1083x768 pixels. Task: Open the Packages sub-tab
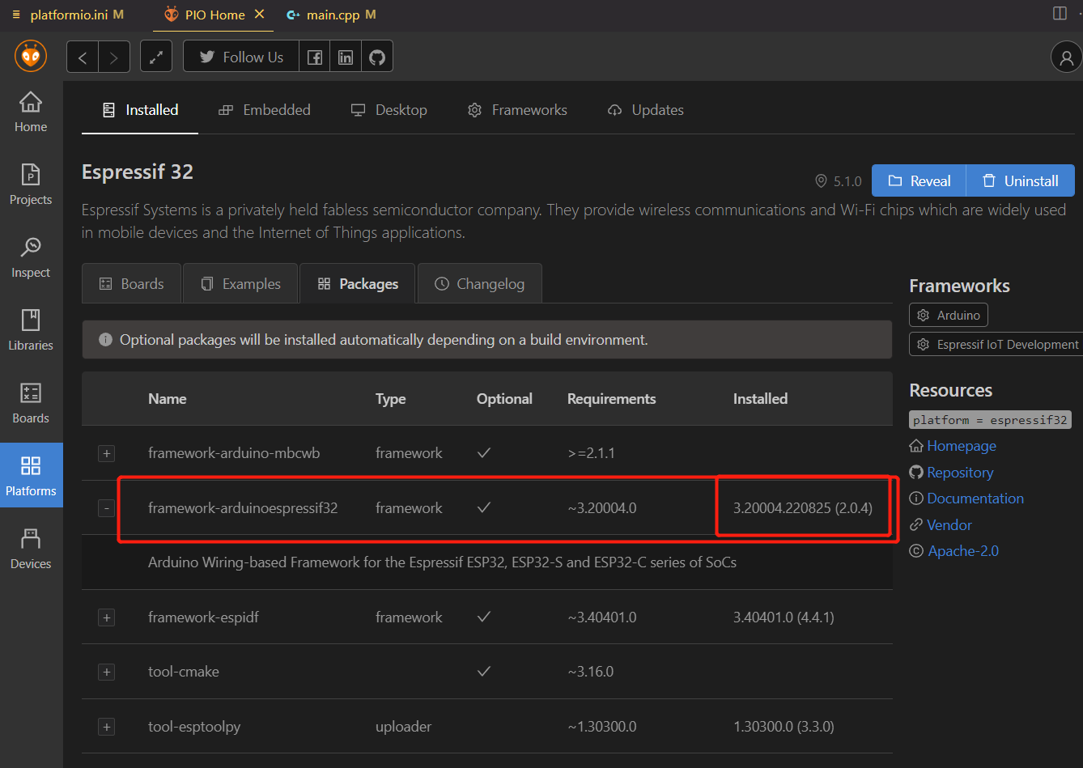click(357, 284)
